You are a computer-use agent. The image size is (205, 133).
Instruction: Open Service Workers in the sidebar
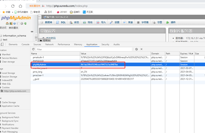pos(9,58)
